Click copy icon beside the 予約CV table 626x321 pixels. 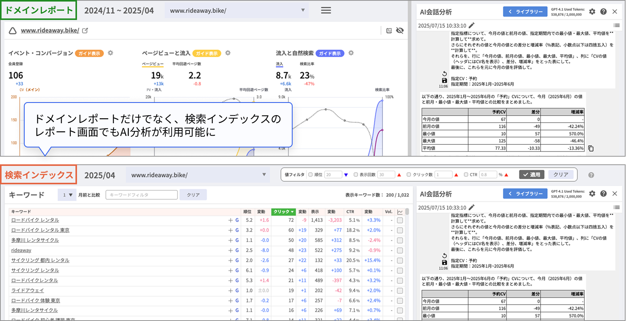pyautogui.click(x=591, y=149)
